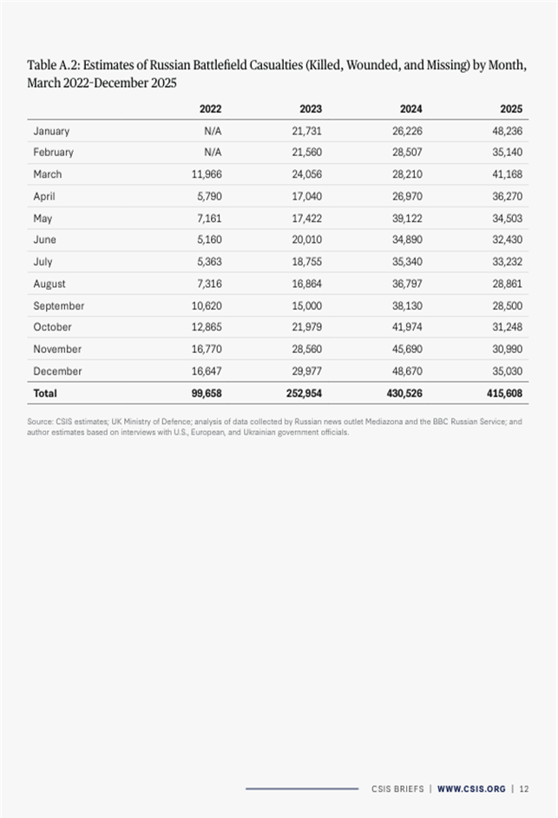Screen dimensions: 558x818
Task: Select the 2022 column header
Action: (210, 108)
